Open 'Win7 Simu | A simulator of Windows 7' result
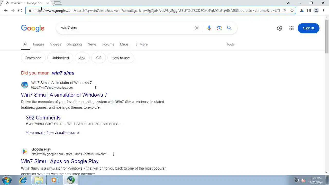The image size is (329, 185). click(x=64, y=95)
